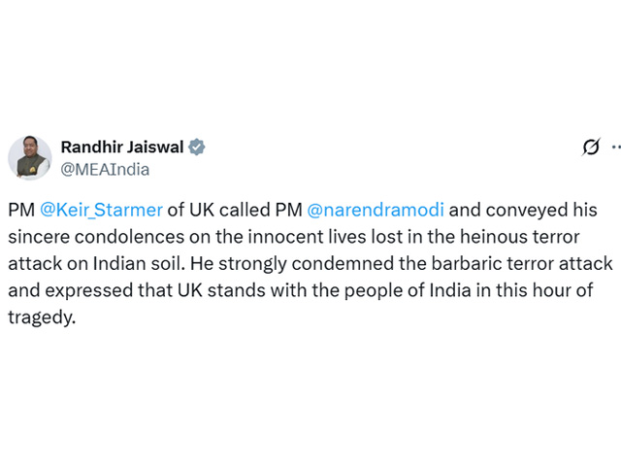Open the @narendramodi mention
The image size is (621, 466).
pyautogui.click(x=376, y=210)
